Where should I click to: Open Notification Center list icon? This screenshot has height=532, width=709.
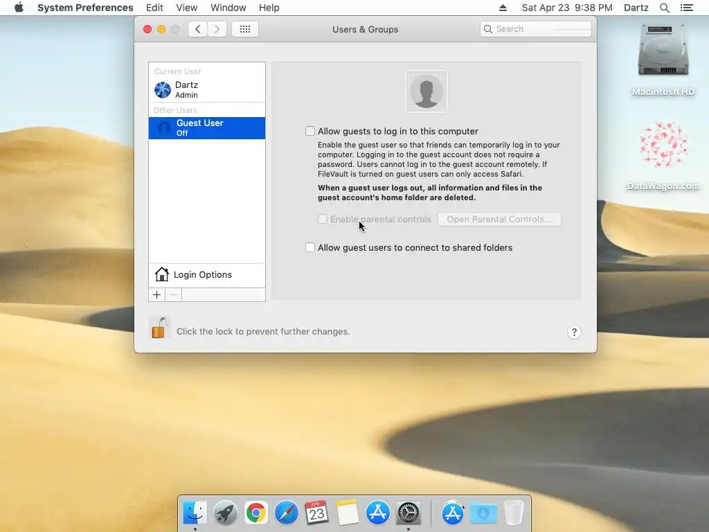[686, 8]
